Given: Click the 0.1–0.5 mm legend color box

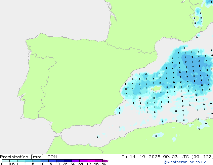Looking at the screenshot, I should point(6,161).
